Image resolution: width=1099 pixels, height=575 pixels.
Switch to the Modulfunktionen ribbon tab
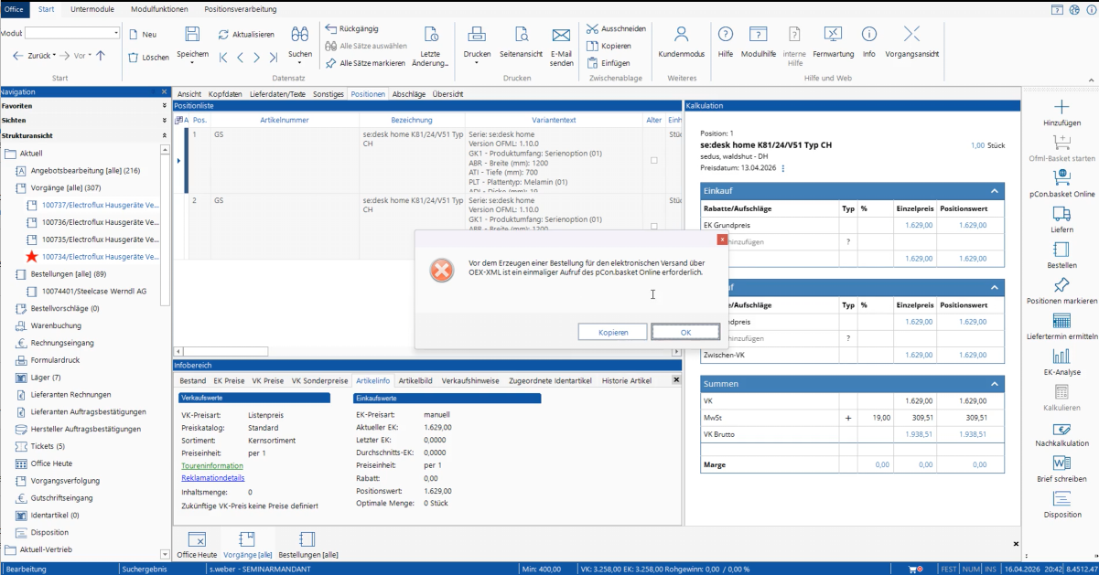tap(159, 8)
